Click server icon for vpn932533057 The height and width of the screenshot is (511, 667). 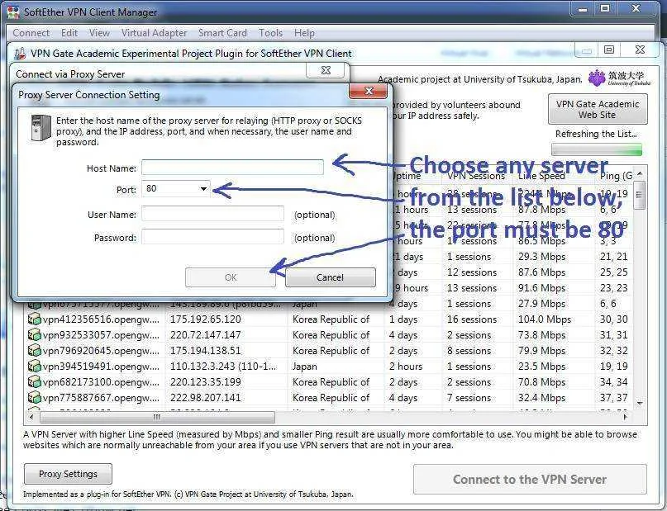click(34, 334)
